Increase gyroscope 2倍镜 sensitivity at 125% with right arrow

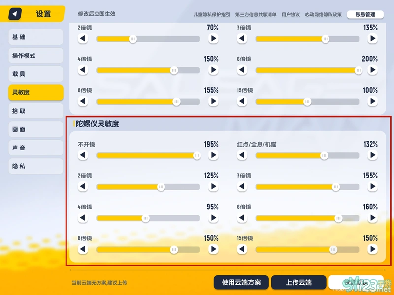213,187
